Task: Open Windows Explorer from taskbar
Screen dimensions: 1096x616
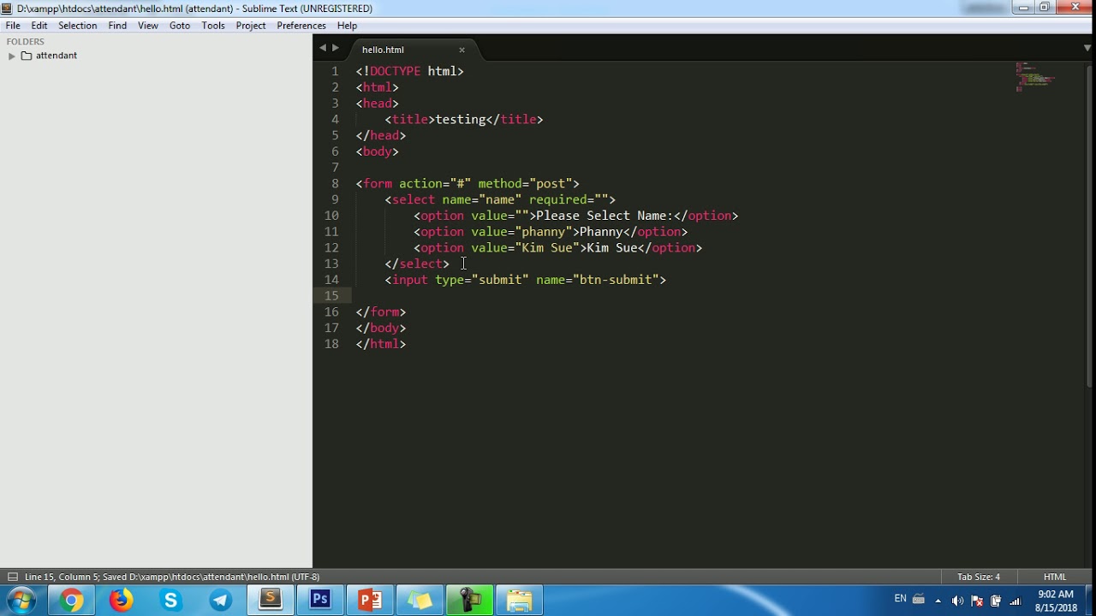Action: [x=519, y=601]
